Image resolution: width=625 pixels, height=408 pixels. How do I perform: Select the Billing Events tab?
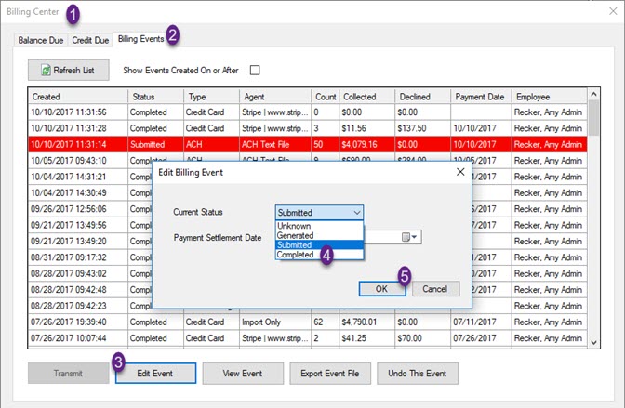(x=141, y=40)
